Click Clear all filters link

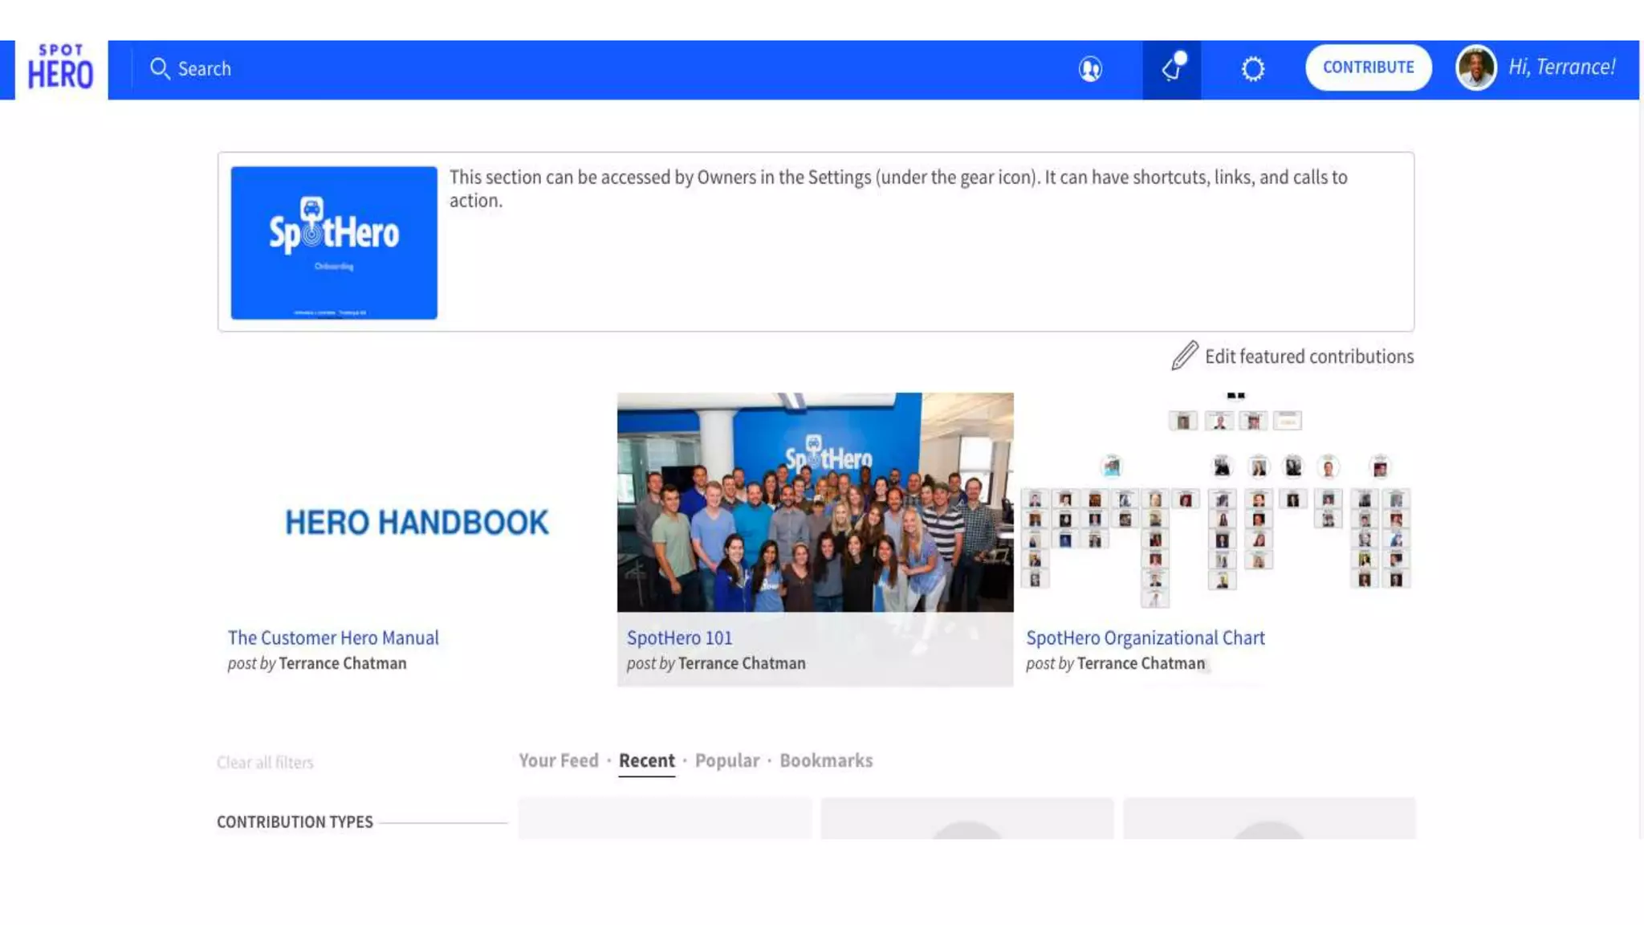click(x=265, y=762)
